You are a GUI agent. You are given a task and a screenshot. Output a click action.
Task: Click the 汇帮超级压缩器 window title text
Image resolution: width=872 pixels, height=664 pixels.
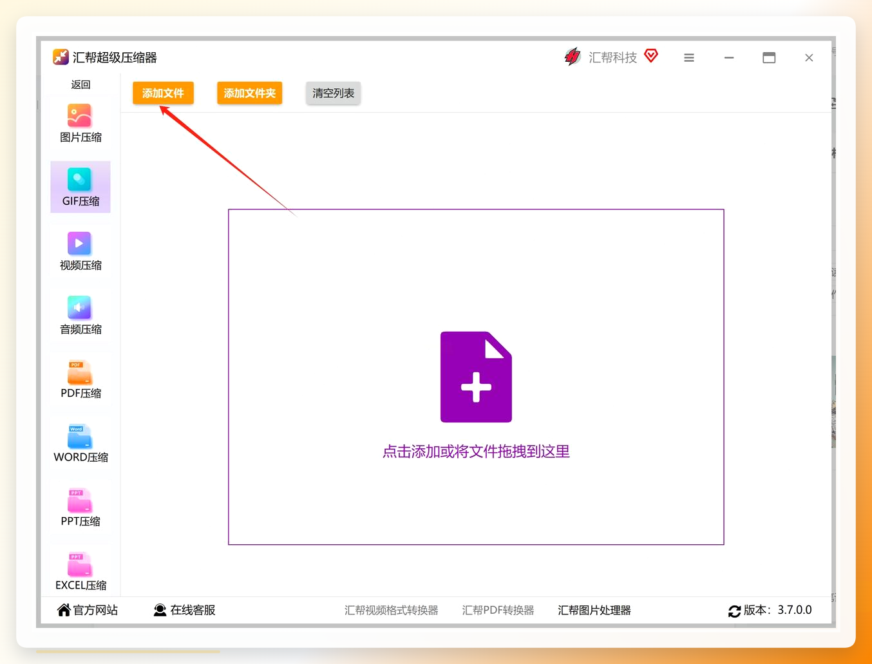tap(115, 57)
